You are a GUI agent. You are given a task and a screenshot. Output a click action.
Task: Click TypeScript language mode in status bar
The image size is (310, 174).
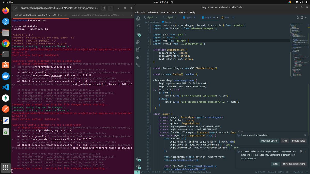click(x=298, y=172)
